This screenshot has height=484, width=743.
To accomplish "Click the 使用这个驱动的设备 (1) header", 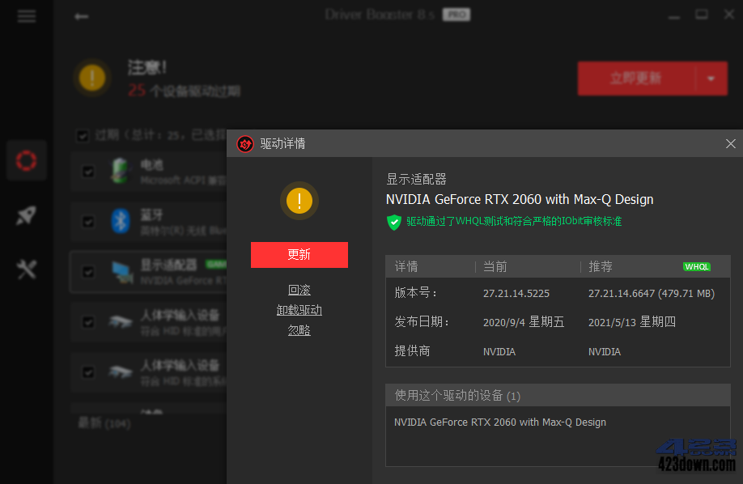I will pos(458,395).
